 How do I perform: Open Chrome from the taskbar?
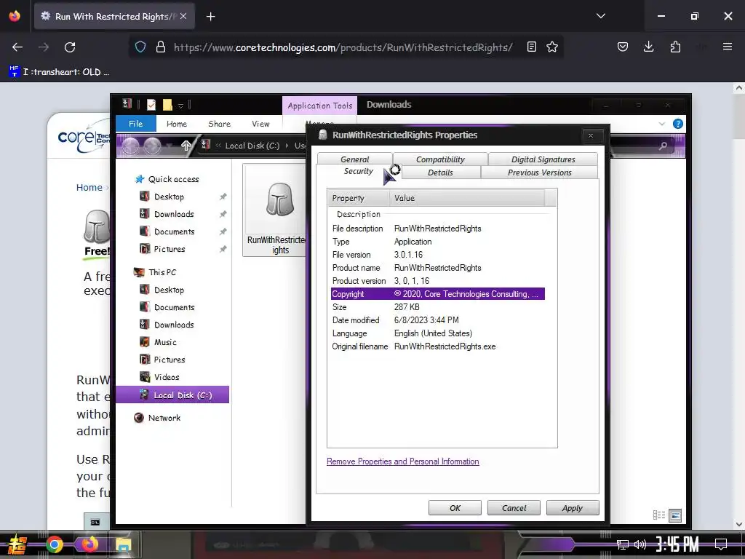(54, 544)
